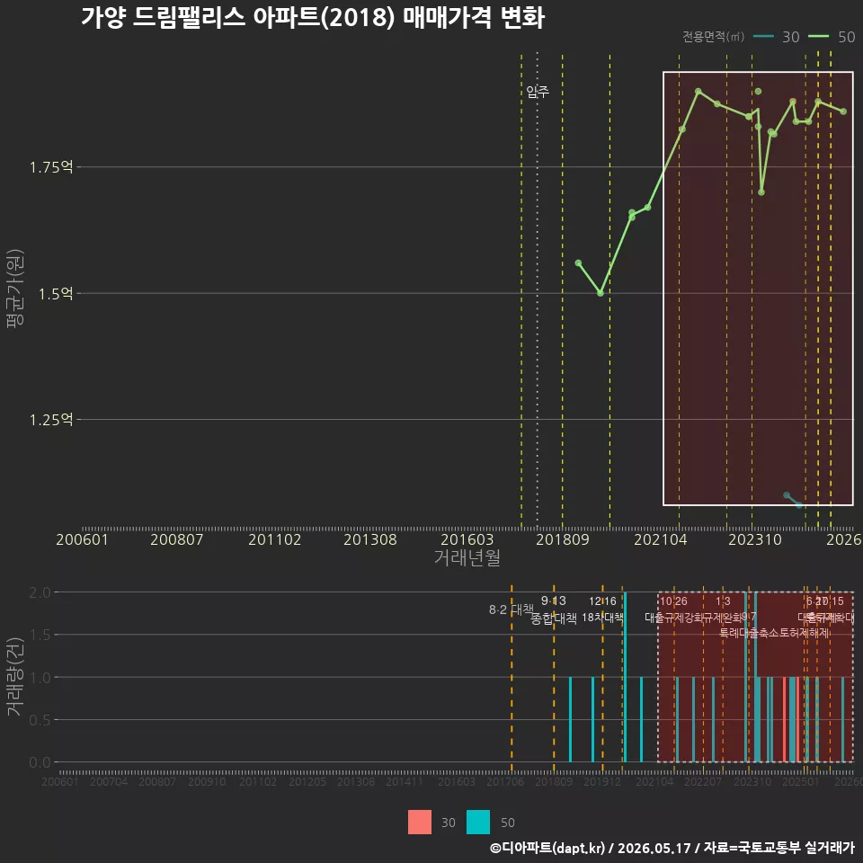Select the 50㎡ green line swatch in top legend
The image size is (863, 863).
click(818, 37)
